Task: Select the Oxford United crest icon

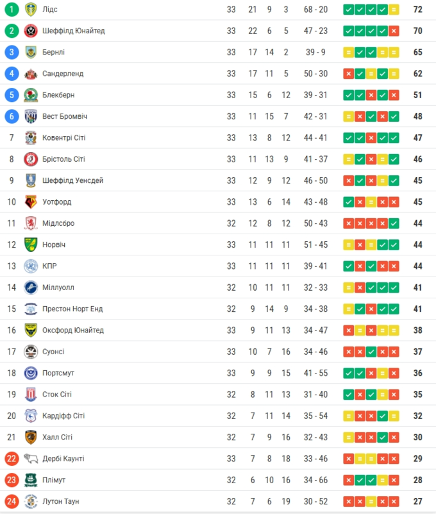Action: point(30,330)
